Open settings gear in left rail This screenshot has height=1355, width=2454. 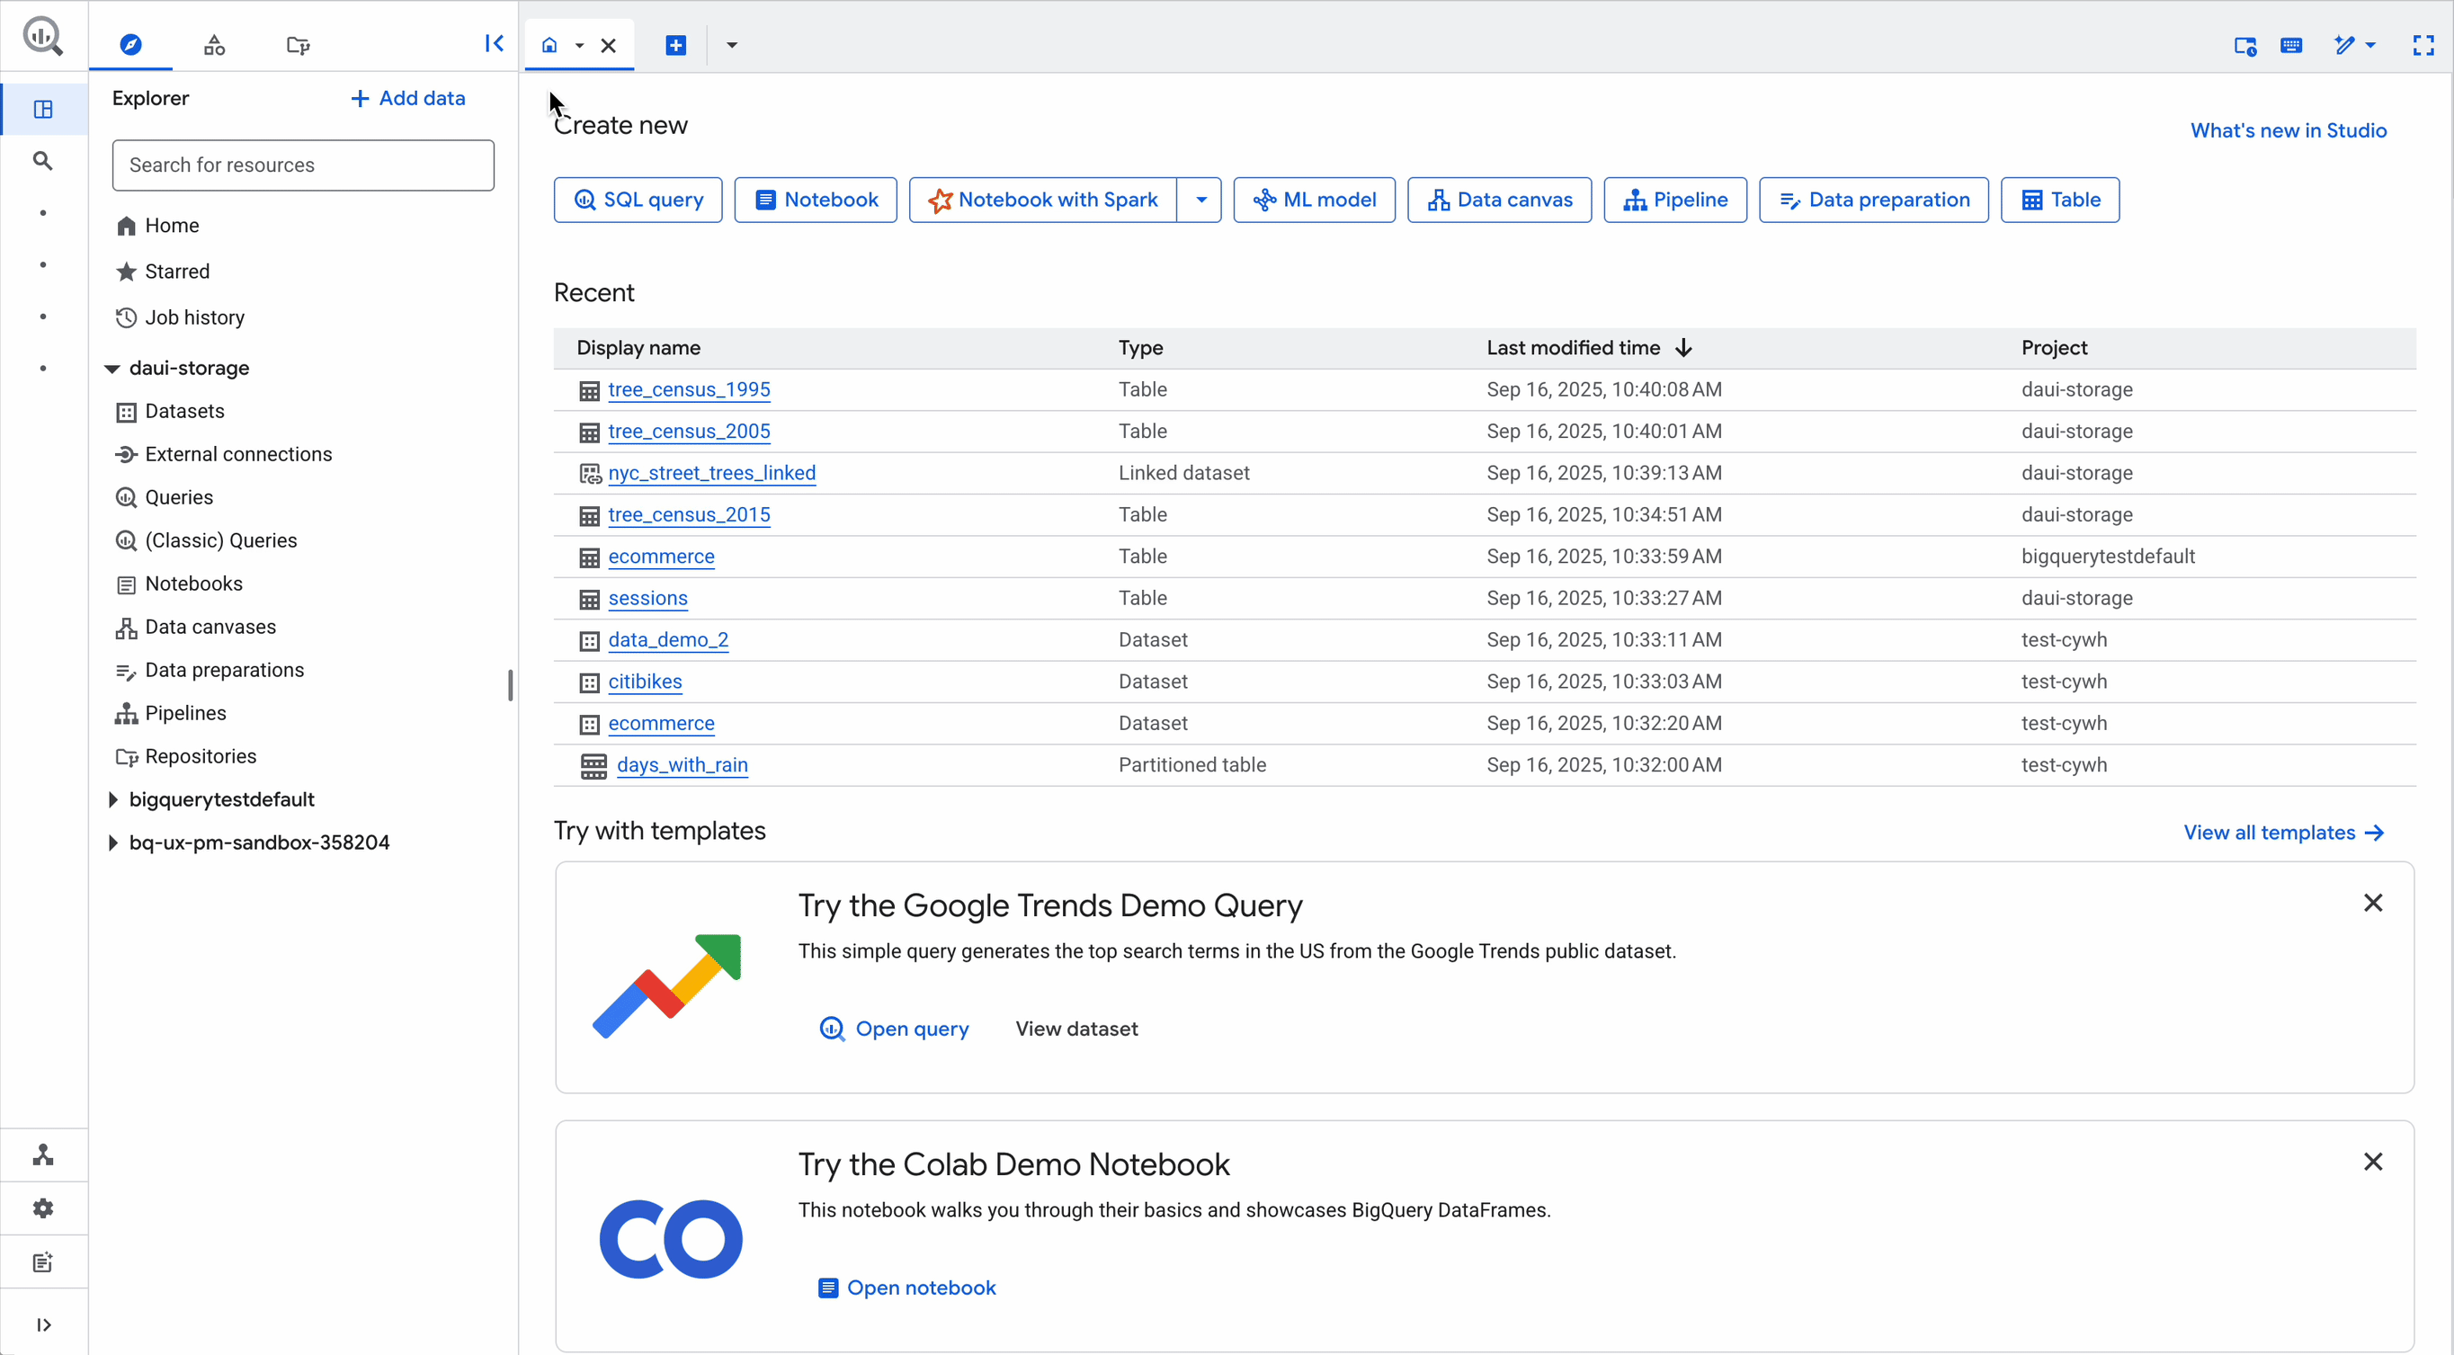pos(43,1208)
